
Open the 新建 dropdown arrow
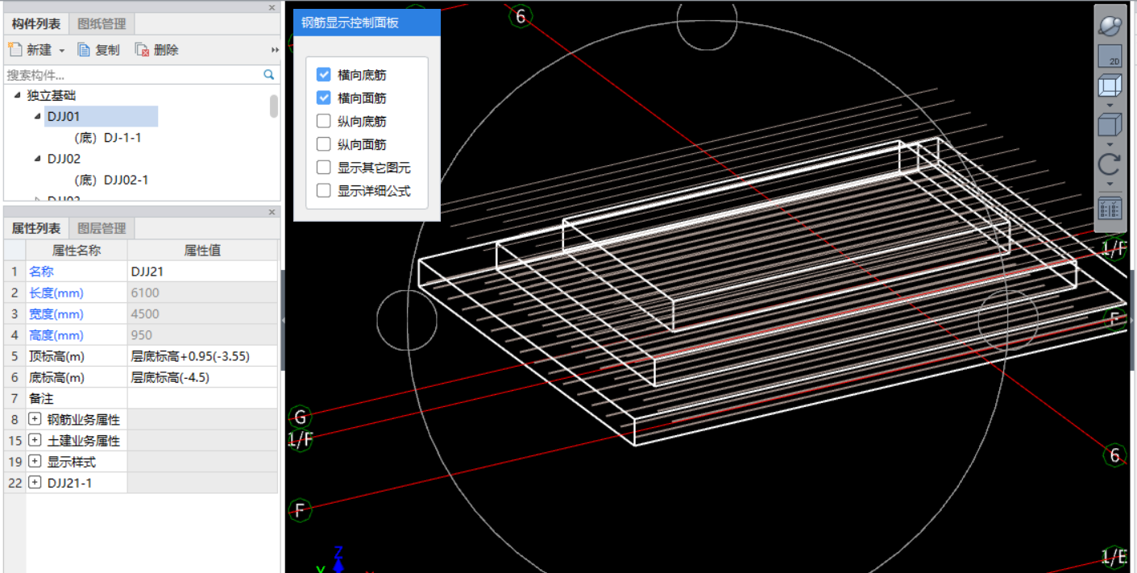click(61, 51)
